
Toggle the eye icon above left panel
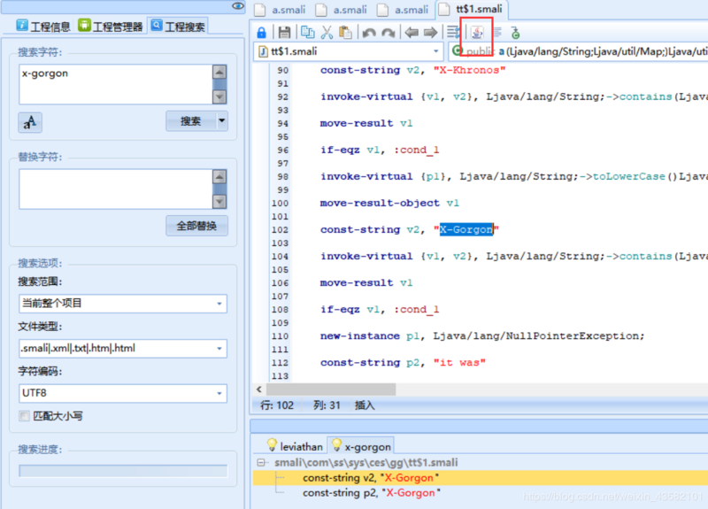[x=237, y=6]
